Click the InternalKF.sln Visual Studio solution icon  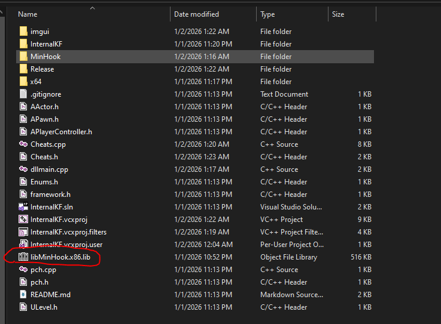tap(23, 206)
